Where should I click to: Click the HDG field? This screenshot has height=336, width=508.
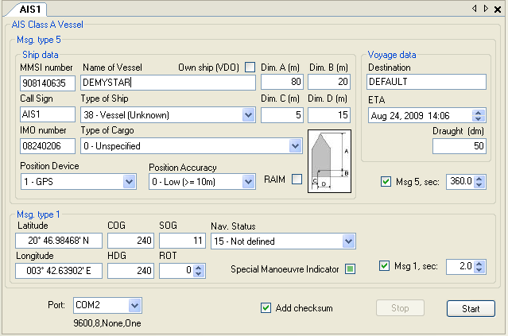(130, 271)
